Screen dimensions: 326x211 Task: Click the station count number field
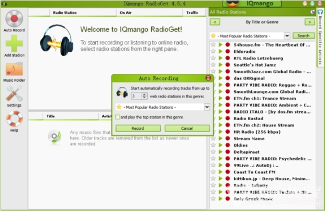[x=136, y=96]
